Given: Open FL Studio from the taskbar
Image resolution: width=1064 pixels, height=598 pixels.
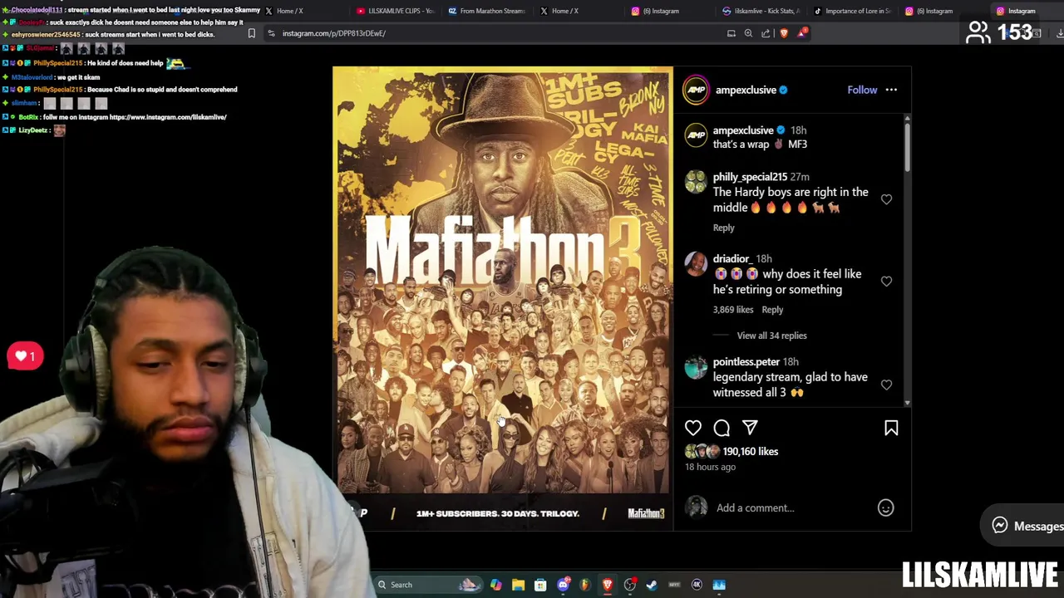Looking at the screenshot, I should click(x=585, y=585).
